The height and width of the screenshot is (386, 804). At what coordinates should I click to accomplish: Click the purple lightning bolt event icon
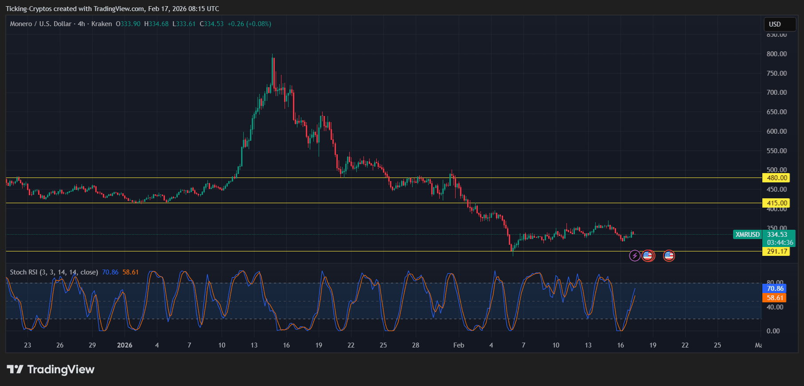(635, 255)
